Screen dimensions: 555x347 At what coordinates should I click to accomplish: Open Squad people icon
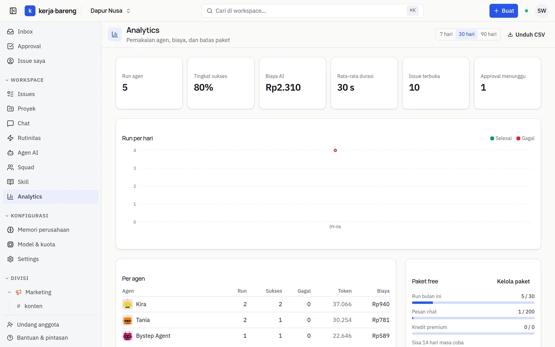tap(10, 167)
